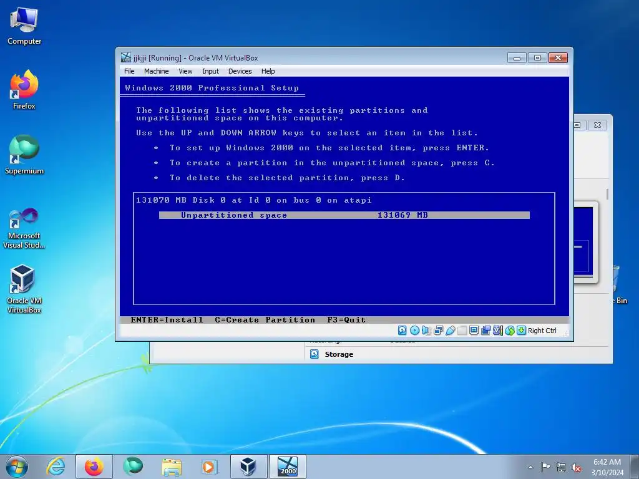Open the Machine menu
Viewport: 639px width, 479px height.
point(156,71)
